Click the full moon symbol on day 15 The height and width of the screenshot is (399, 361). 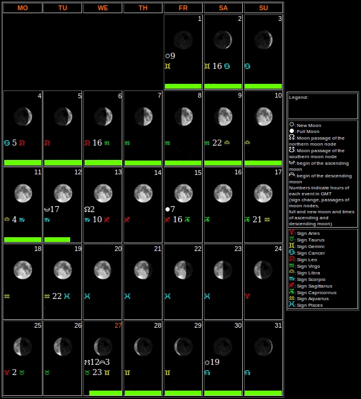point(167,209)
